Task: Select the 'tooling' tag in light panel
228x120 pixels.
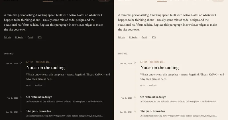Action: (x=153, y=85)
